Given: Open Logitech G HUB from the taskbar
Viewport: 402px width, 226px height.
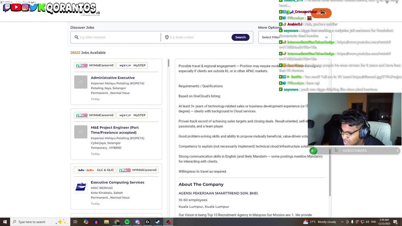Looking at the screenshot, I should pos(148,222).
